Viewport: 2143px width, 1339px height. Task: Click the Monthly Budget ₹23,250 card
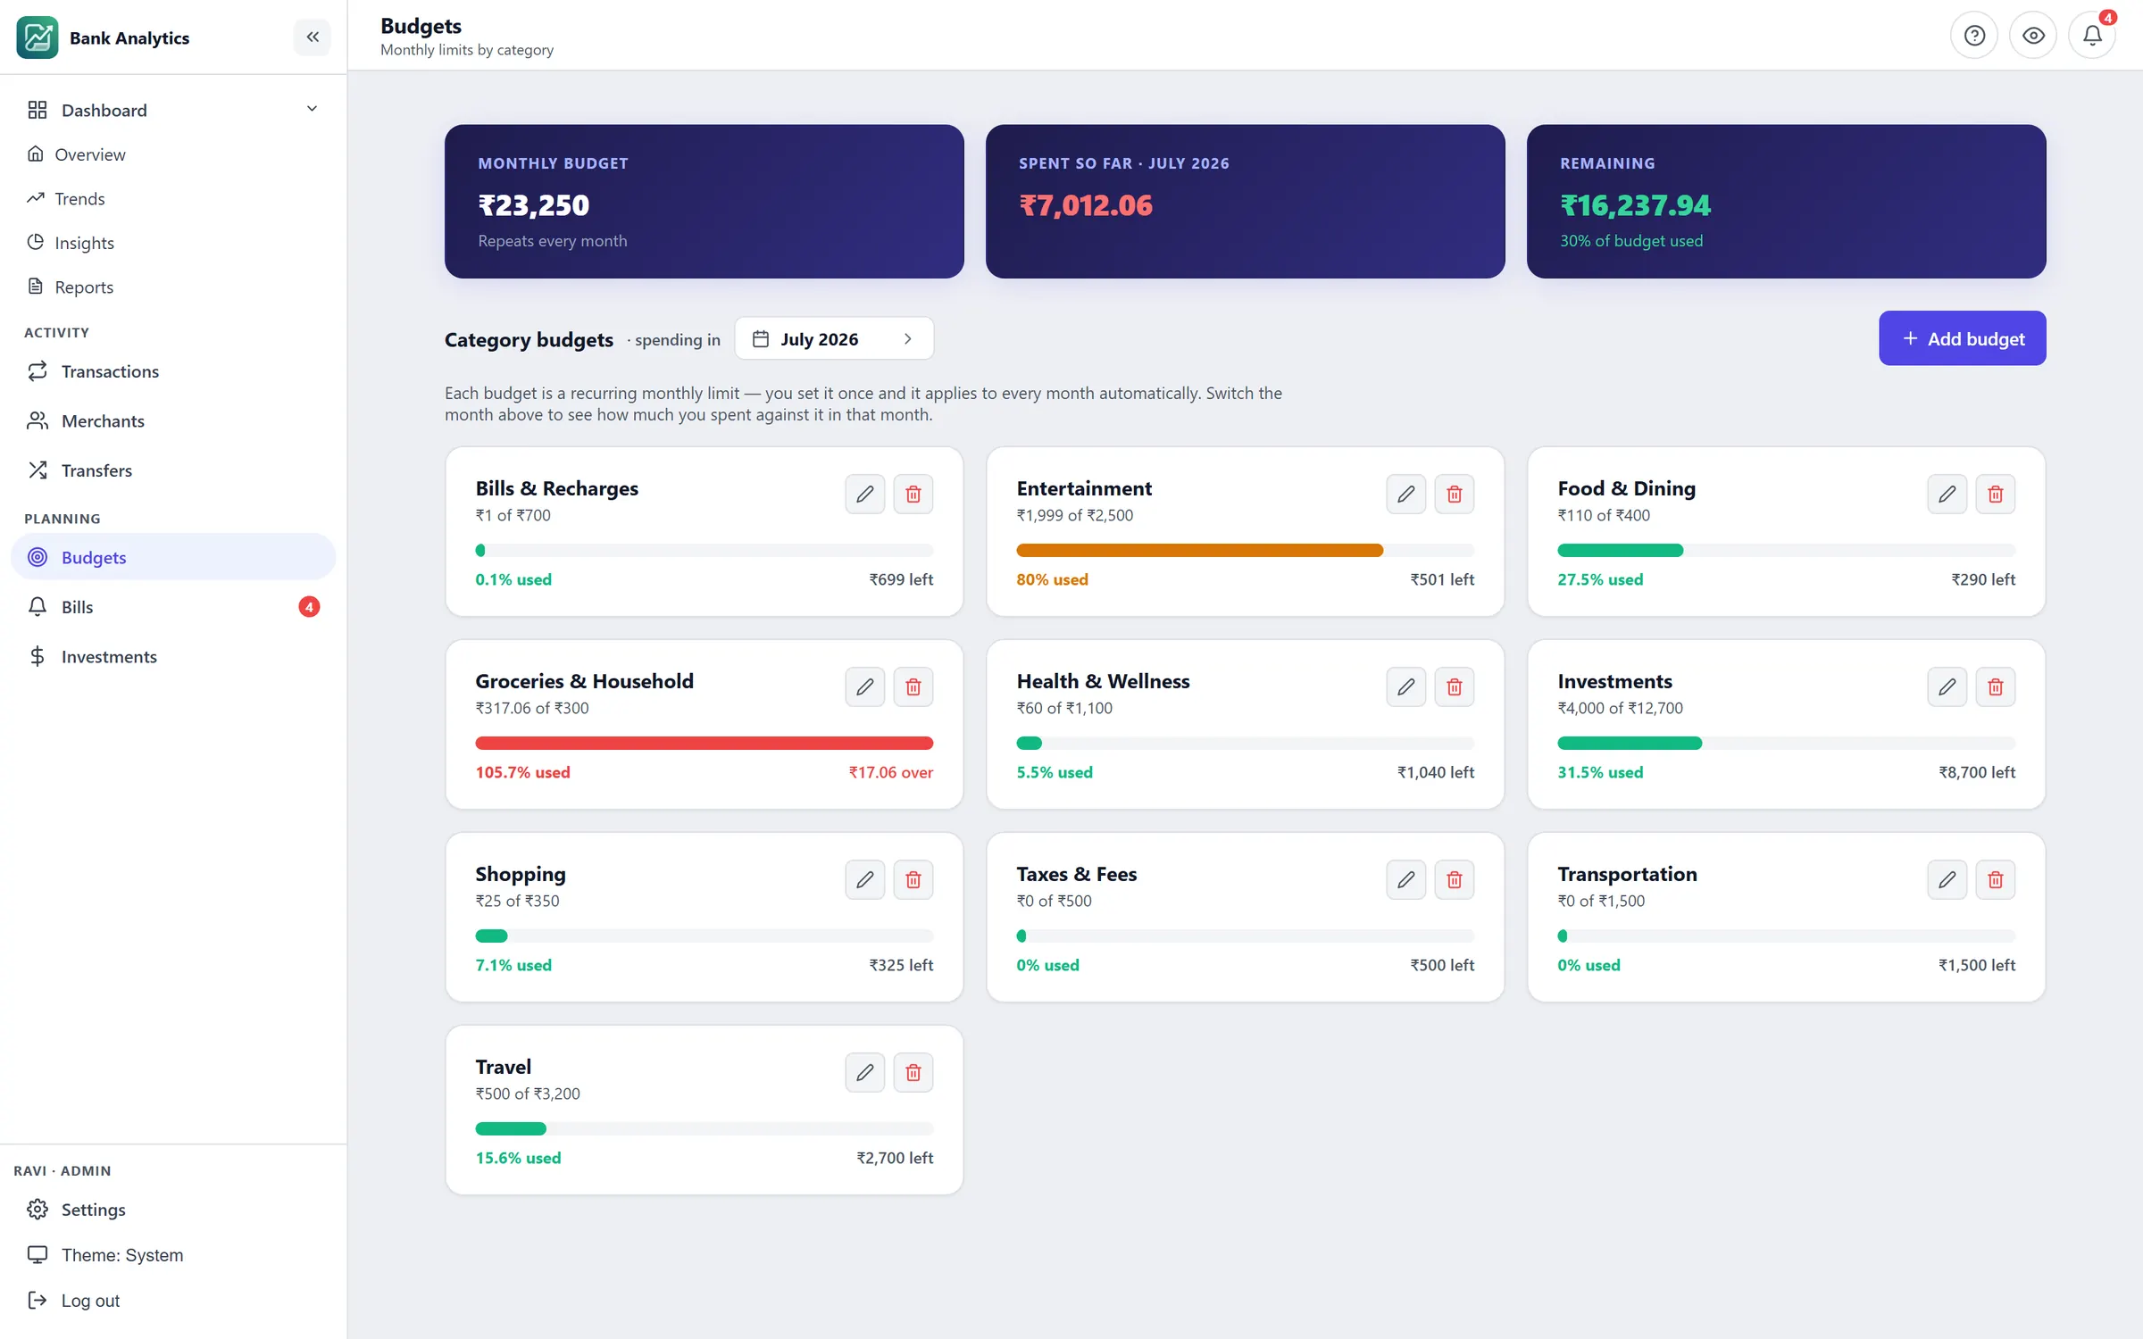704,201
